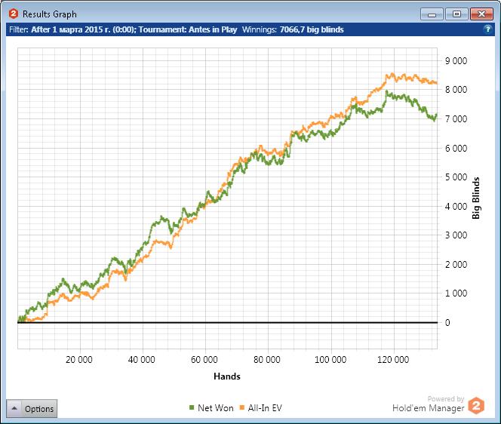Screen dimensions: 501x424
Task: Click the Powered by Hold'em Manager text
Action: [x=429, y=404]
